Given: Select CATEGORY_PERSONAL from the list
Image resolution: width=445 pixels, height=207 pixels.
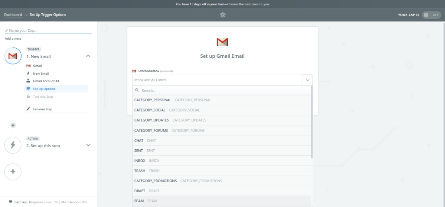Looking at the screenshot, I should click(x=222, y=100).
